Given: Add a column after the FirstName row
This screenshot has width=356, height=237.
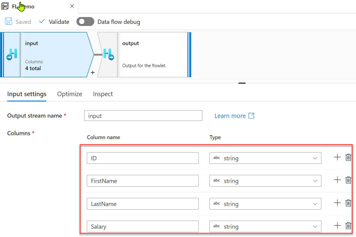Looking at the screenshot, I should (x=337, y=180).
